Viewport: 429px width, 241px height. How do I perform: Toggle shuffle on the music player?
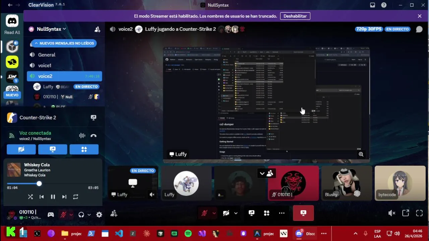point(30,197)
